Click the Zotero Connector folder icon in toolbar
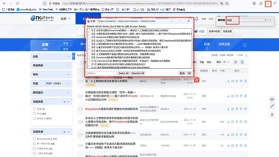This screenshot has height=157, width=279. click(268, 4)
